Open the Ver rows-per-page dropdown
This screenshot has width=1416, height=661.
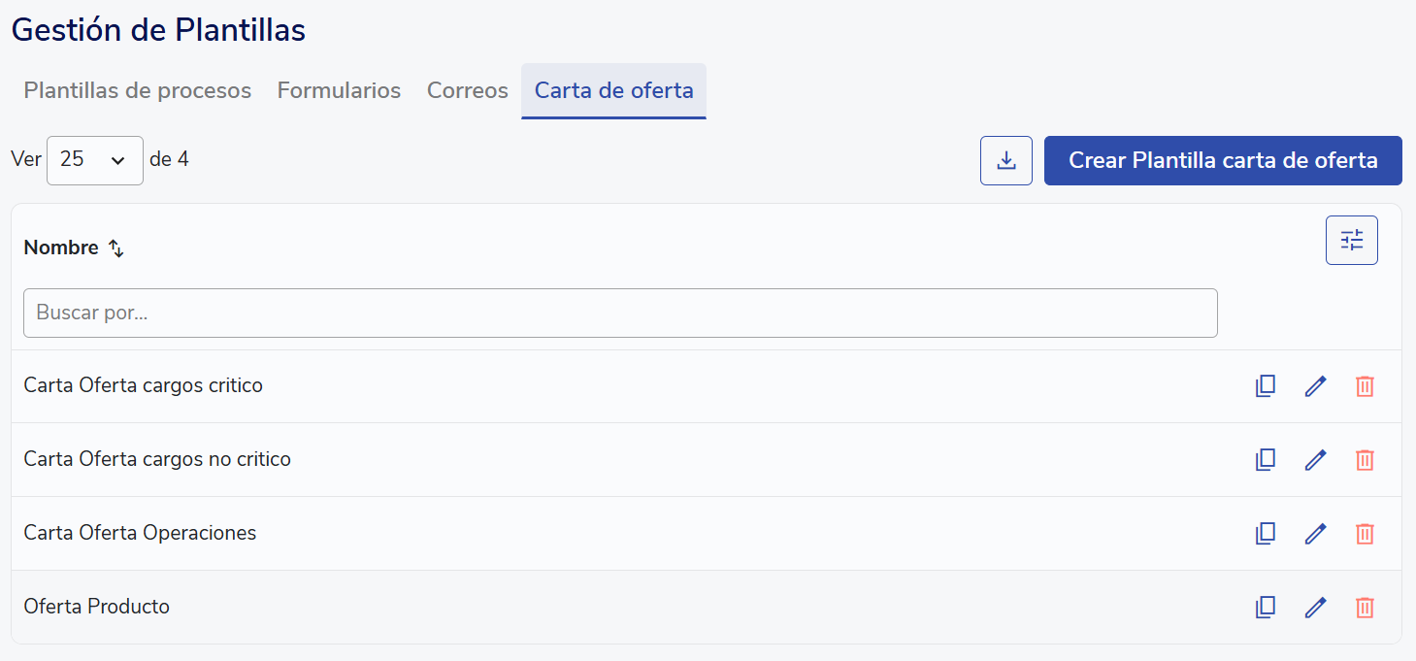pyautogui.click(x=95, y=160)
